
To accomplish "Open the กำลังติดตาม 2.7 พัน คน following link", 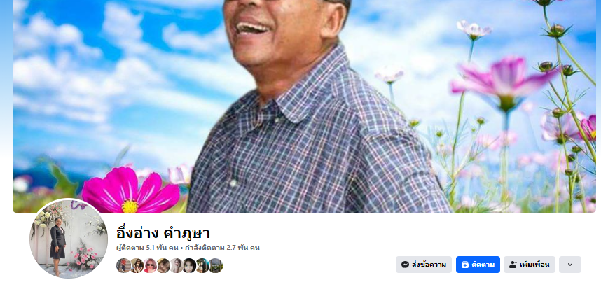I will pos(222,248).
